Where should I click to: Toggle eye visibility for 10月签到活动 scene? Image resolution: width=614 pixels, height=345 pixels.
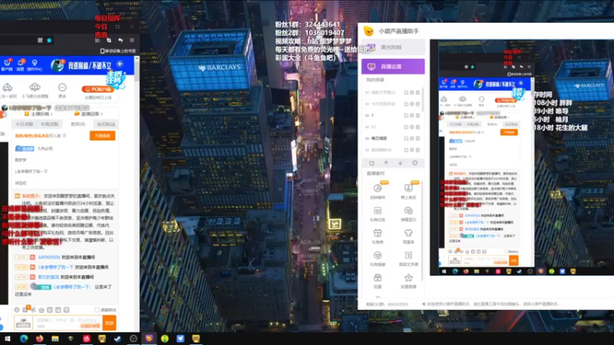[x=368, y=104]
